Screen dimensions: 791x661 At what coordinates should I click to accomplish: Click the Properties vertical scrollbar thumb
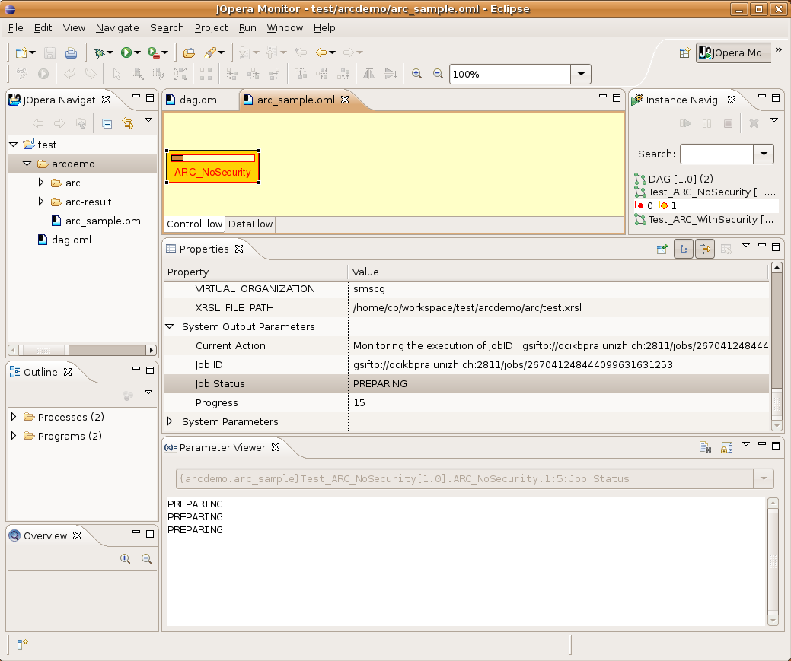777,403
